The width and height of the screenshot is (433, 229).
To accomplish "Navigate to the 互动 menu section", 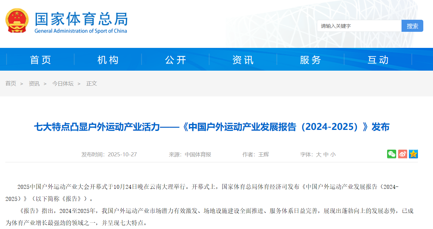I will point(378,60).
